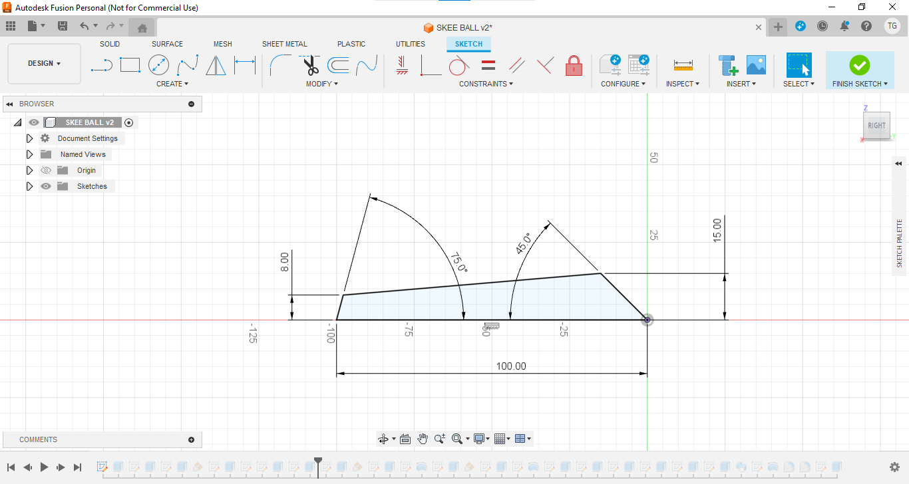Select the Offset tool in Modify
909x484 pixels.
(x=338, y=65)
